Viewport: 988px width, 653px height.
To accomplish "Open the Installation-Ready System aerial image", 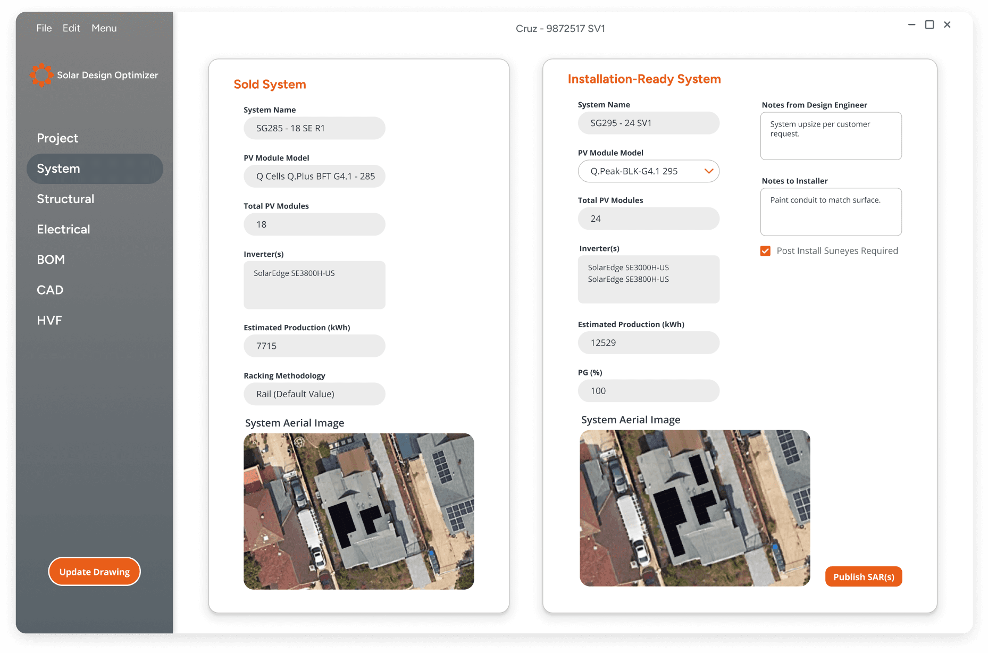I will [695, 508].
